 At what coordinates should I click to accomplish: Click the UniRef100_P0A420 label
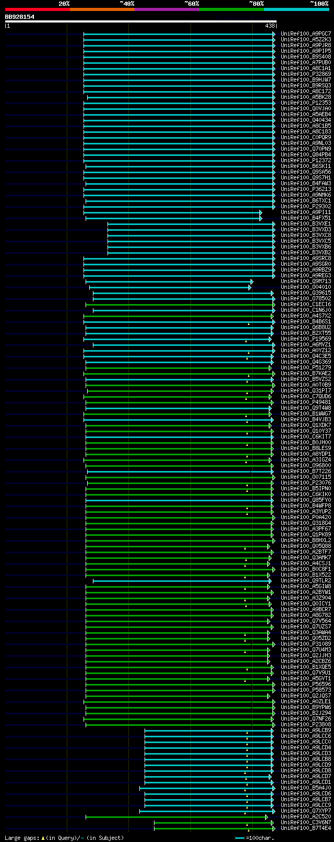pos(306,518)
